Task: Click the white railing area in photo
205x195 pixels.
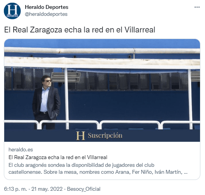Action: [102, 123]
